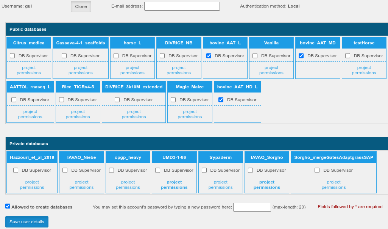388x229 pixels.
Task: Open project permissions for UMD3-1-86
Action: 174,185
